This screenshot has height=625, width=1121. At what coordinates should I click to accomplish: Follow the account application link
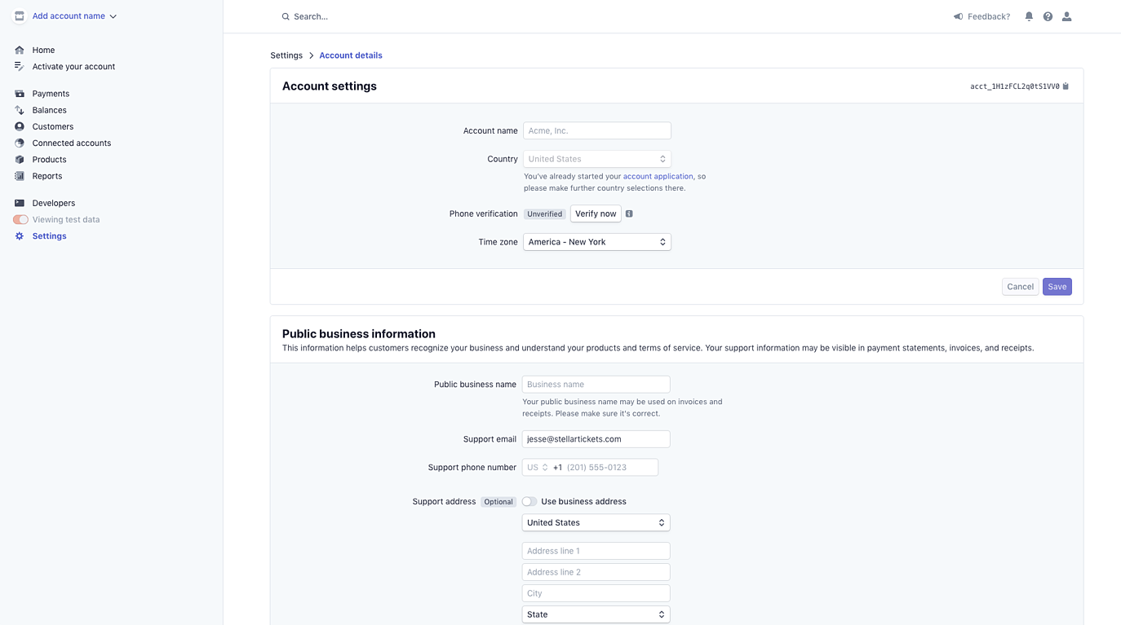coord(658,176)
